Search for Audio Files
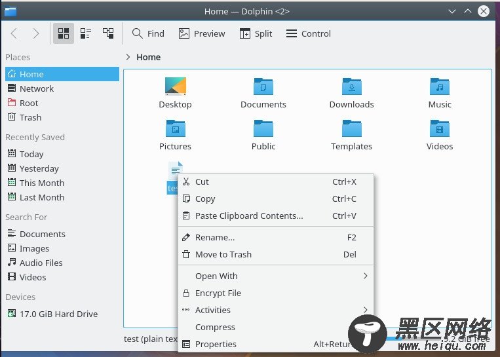Image resolution: width=500 pixels, height=357 pixels. [x=62, y=263]
